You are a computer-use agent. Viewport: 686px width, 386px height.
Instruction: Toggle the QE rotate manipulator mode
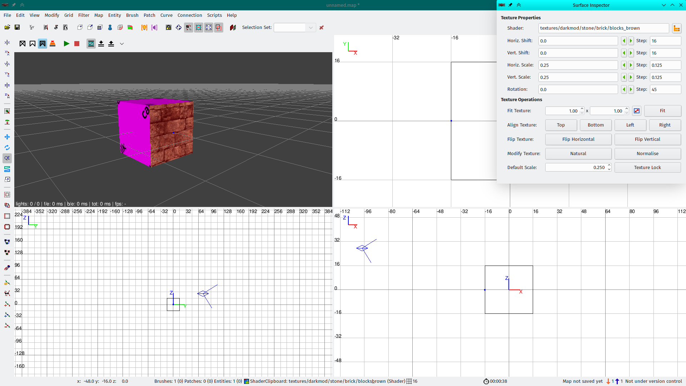[7, 158]
